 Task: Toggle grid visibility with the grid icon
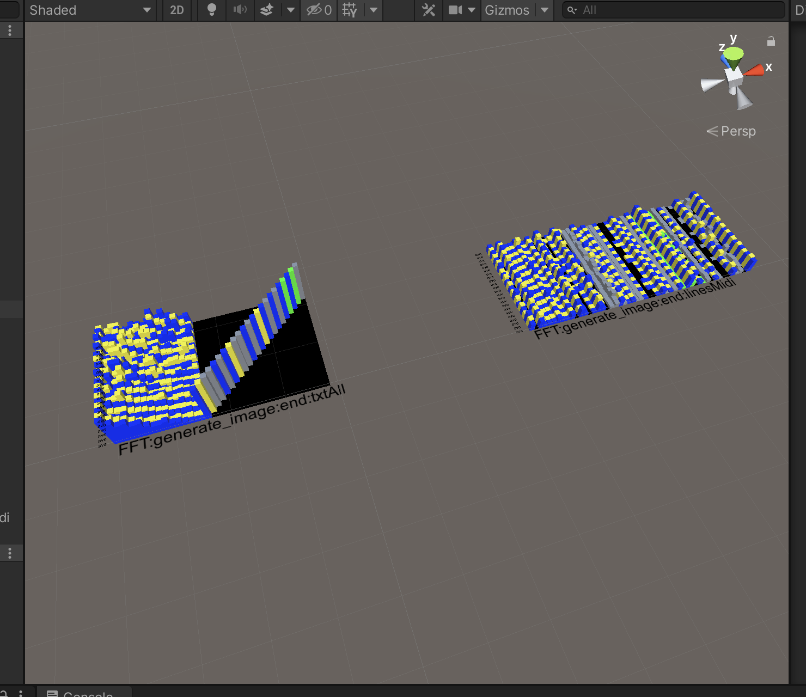[350, 10]
